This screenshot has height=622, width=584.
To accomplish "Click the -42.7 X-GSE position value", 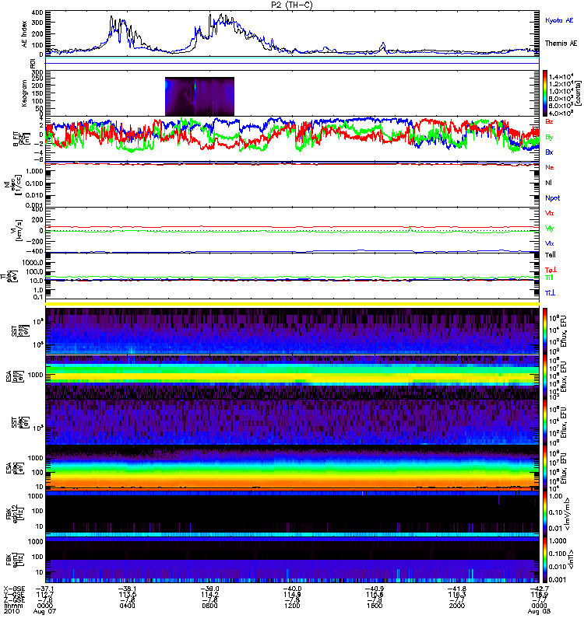I will coord(539,589).
